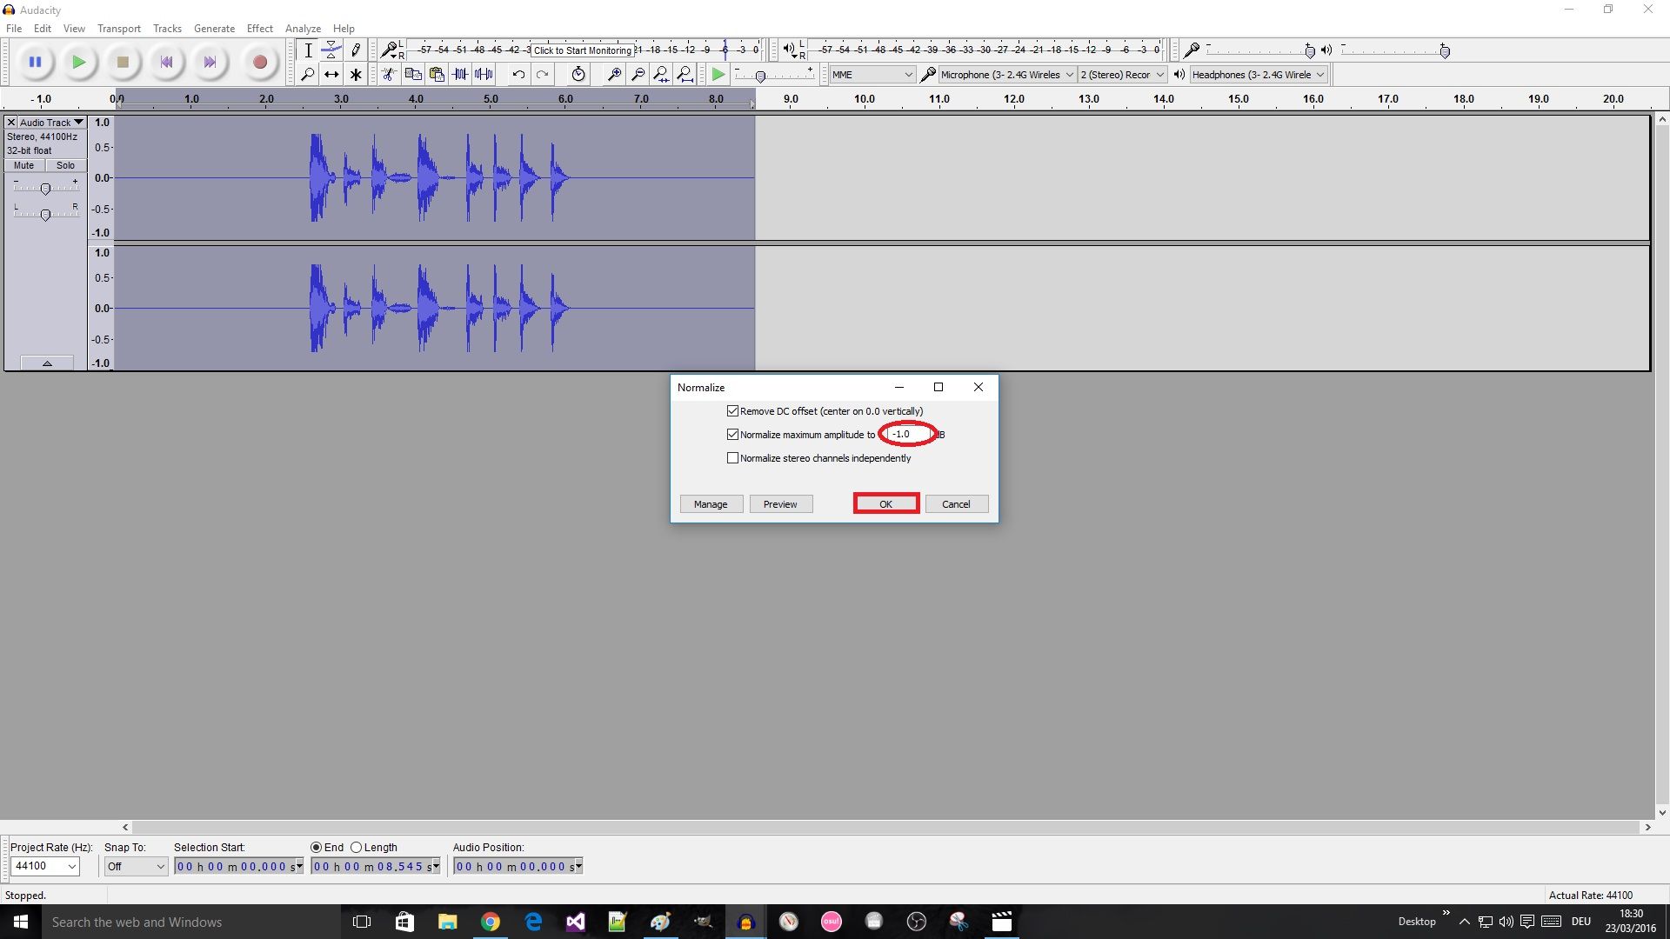
Task: Uncheck Remove DC offset option
Action: click(733, 410)
